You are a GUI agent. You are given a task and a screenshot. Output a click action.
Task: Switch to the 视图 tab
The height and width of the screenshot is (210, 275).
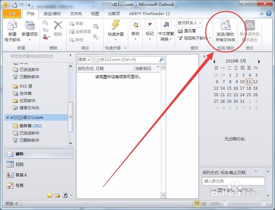95,14
